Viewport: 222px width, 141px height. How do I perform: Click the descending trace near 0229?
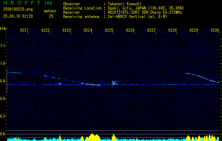[x=202, y=77]
